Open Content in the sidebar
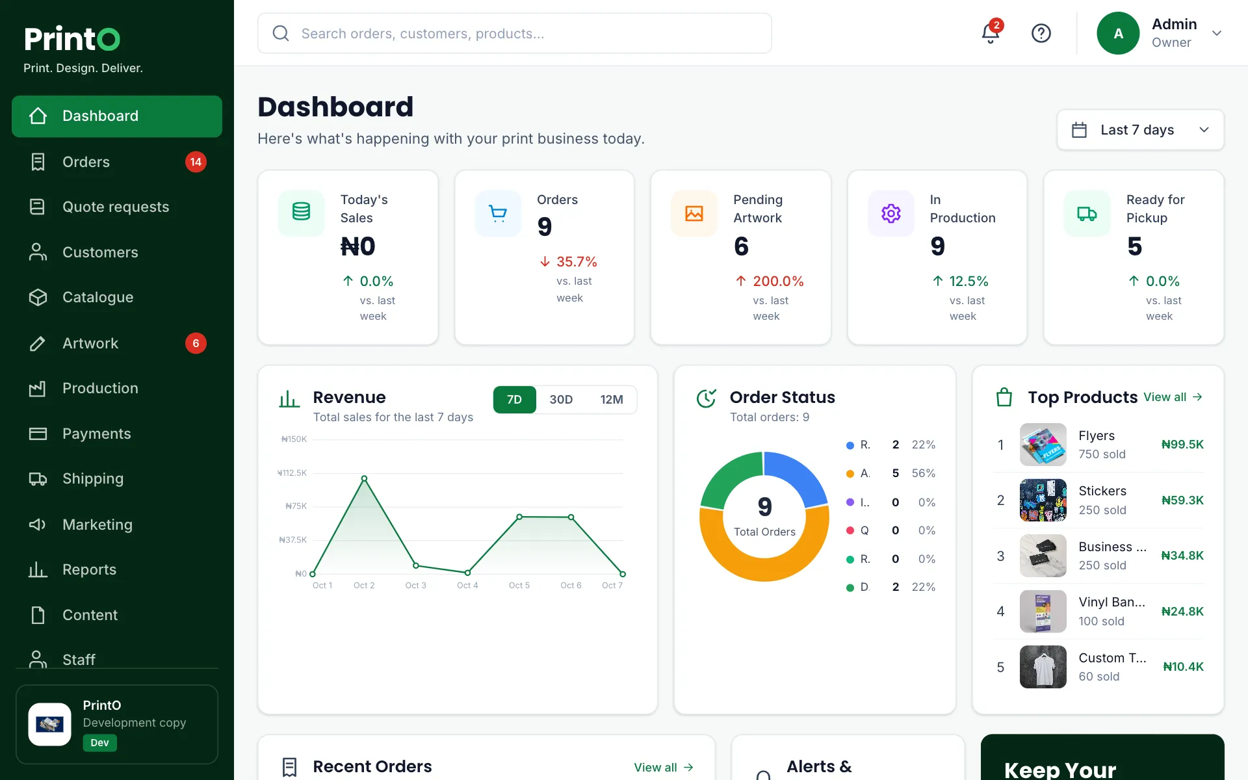 click(117, 615)
